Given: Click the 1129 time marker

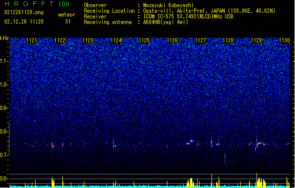Looking at the screenshot, I should [256, 40].
